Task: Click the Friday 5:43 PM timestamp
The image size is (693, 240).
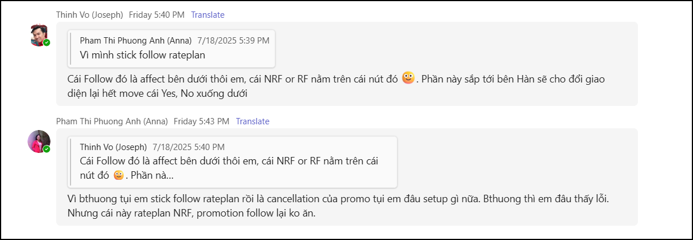Action: coord(201,121)
